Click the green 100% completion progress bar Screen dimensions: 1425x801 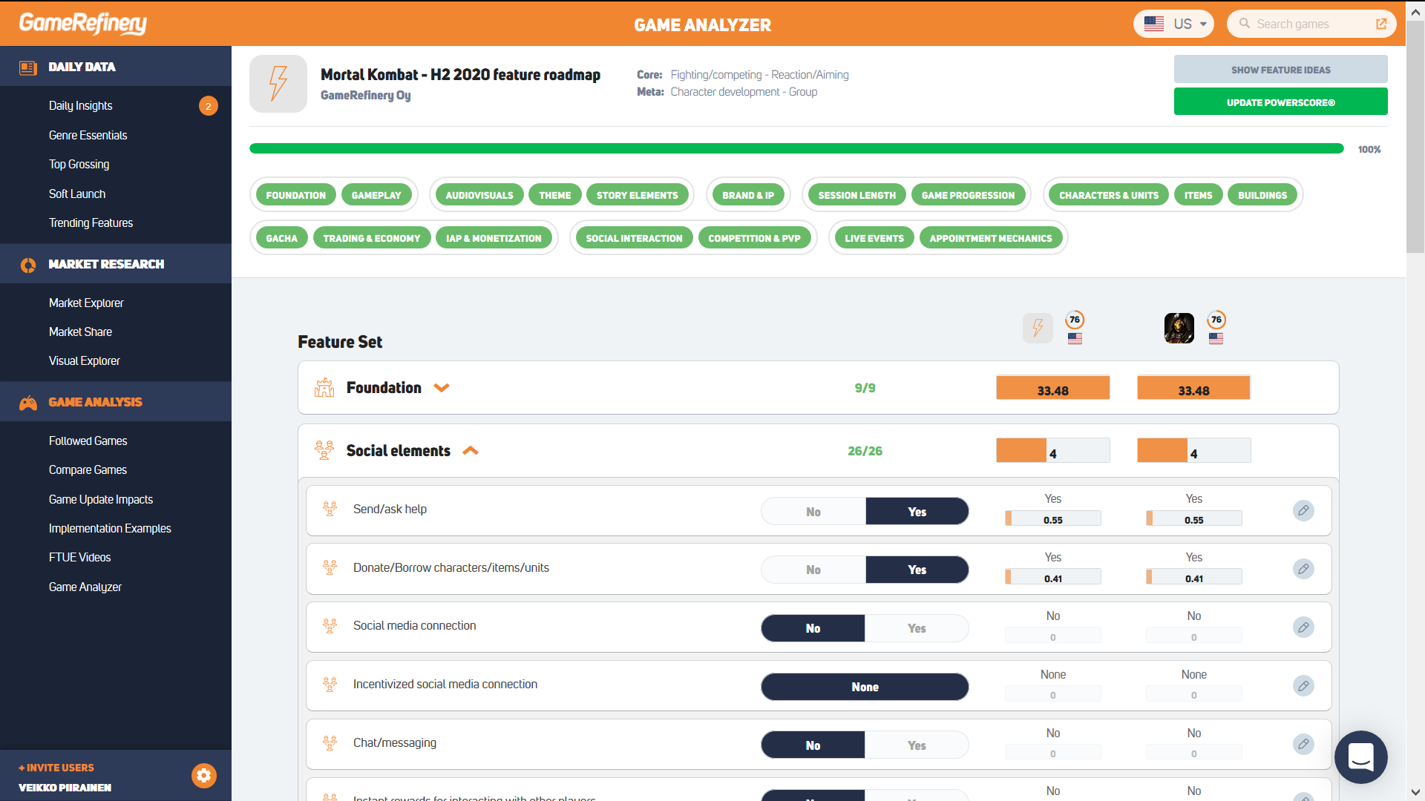click(x=796, y=149)
